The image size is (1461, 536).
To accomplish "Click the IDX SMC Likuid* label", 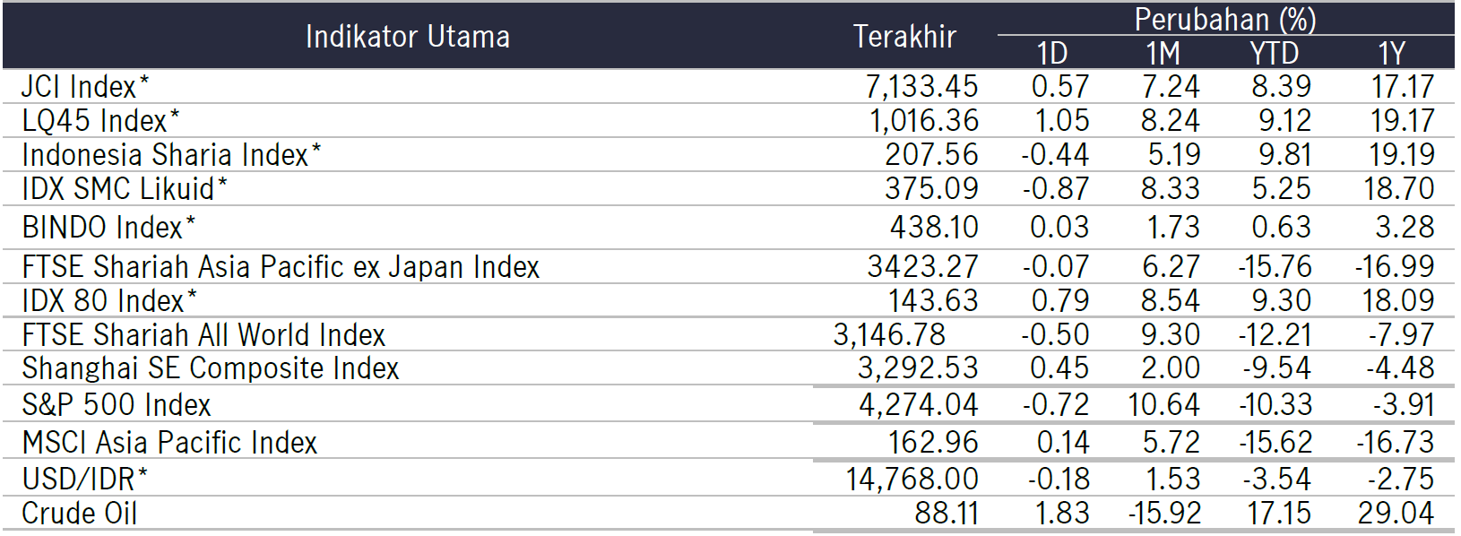I will tap(125, 189).
